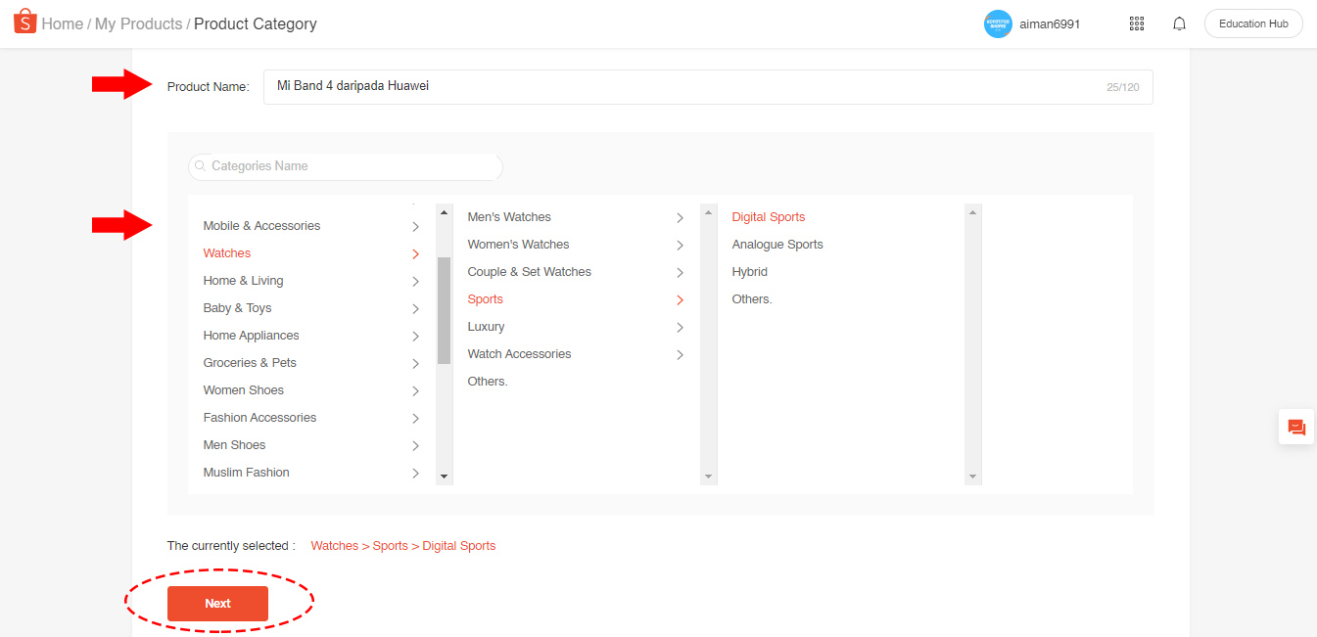Choose Women's Watches subcategory
This screenshot has height=637, width=1317.
(518, 245)
